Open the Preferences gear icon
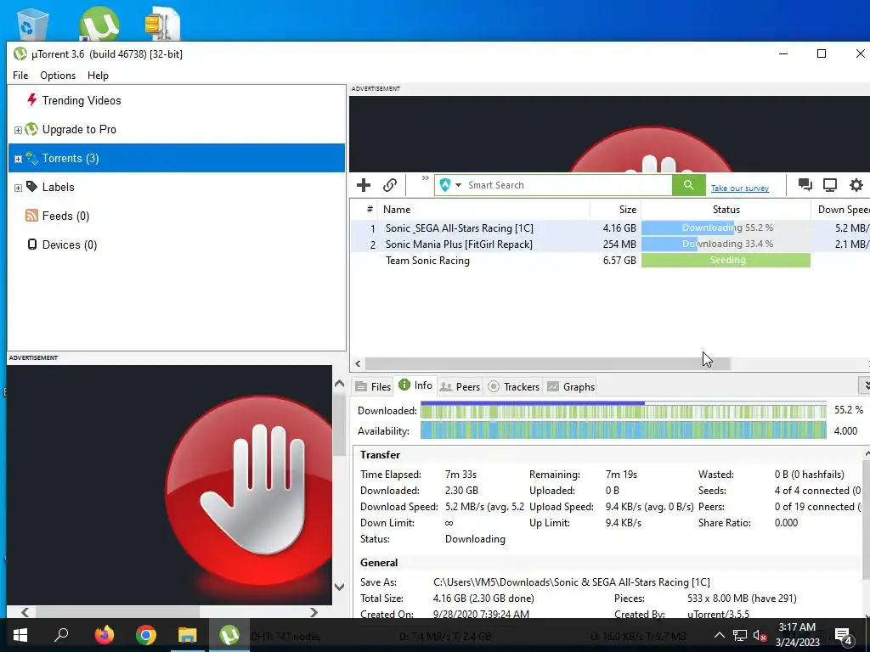 [856, 184]
